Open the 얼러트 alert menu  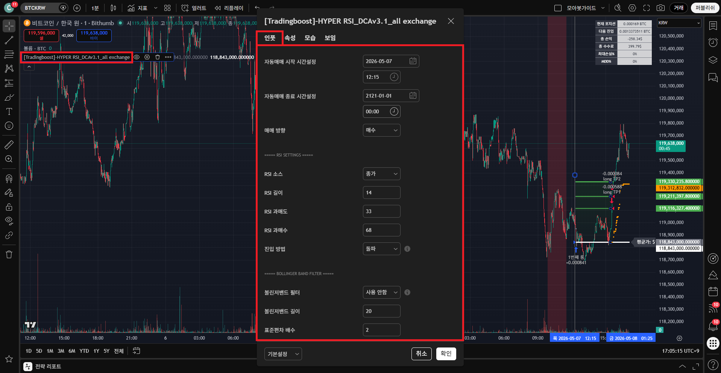[194, 8]
